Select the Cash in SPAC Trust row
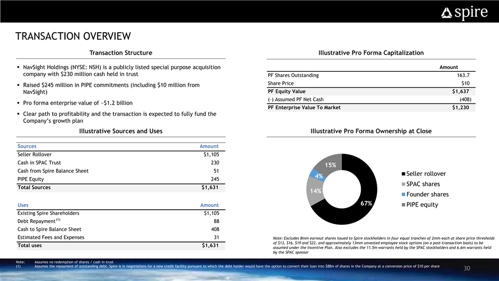The width and height of the screenshot is (499, 281). pos(120,162)
